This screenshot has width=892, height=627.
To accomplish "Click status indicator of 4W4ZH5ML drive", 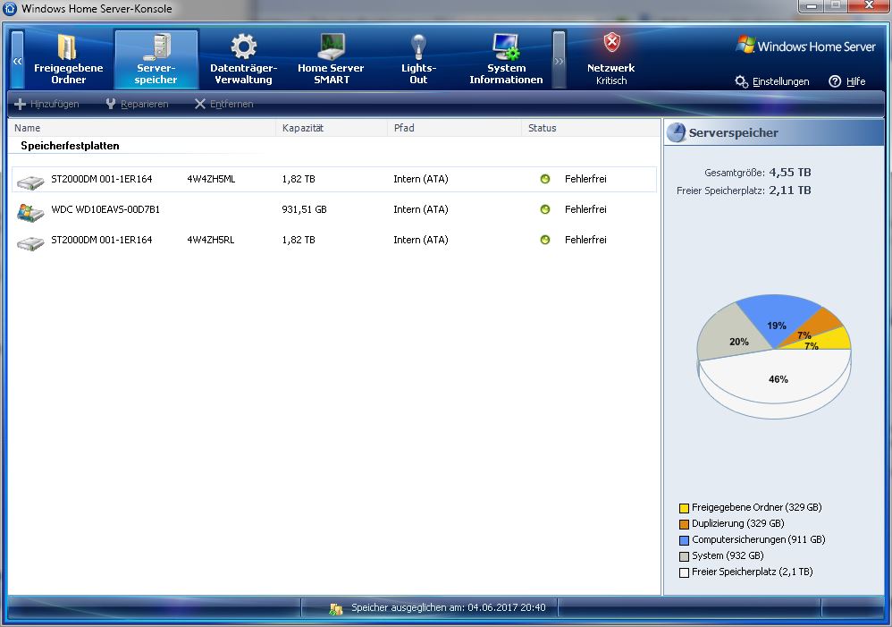I will pos(545,179).
